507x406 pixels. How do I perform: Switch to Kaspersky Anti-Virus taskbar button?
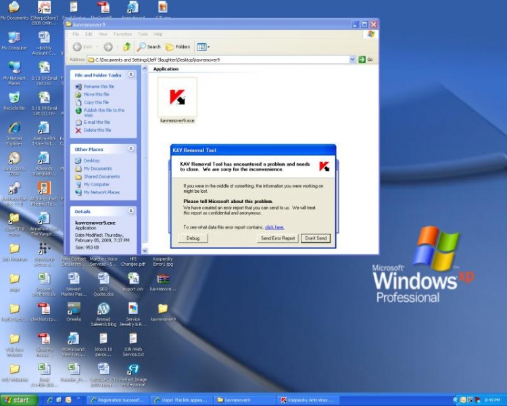[x=307, y=400]
